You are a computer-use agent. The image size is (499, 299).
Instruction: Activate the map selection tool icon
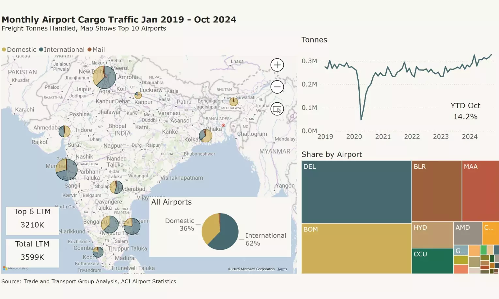point(277,109)
